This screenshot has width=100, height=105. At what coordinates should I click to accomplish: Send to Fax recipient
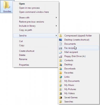[x=78, y=48]
